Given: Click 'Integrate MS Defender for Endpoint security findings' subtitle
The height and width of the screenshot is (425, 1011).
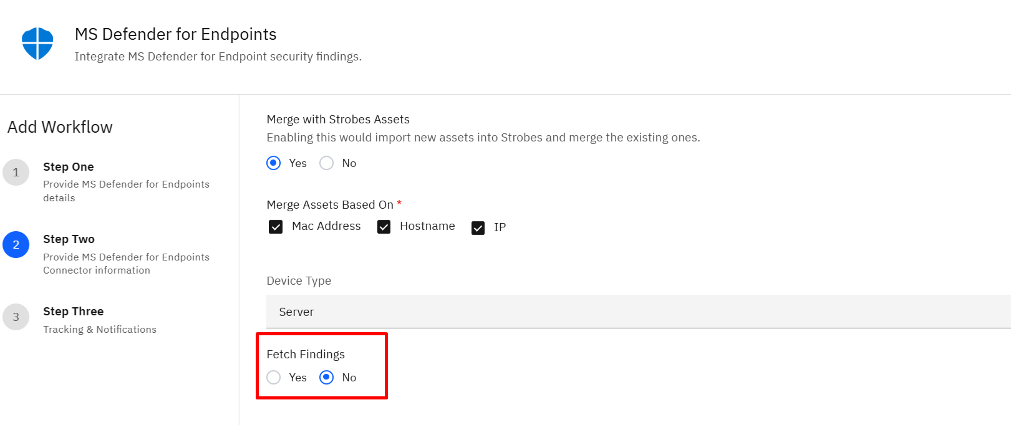Looking at the screenshot, I should click(218, 57).
